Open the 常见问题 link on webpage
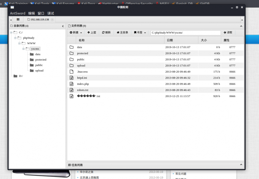The image size is (259, 179). [x=181, y=174]
